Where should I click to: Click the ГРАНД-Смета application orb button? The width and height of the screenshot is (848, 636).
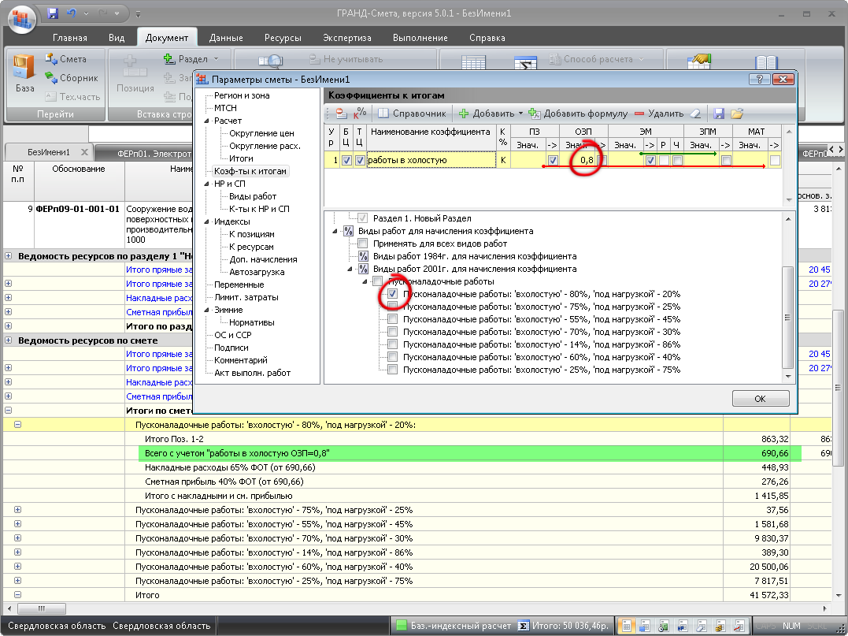pyautogui.click(x=21, y=18)
